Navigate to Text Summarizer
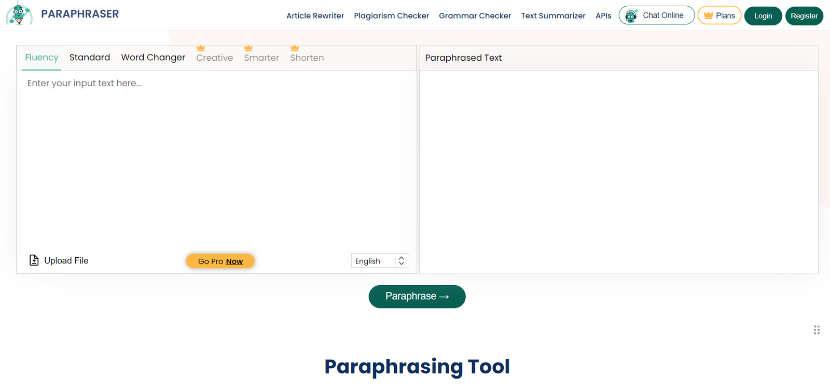 (x=554, y=16)
